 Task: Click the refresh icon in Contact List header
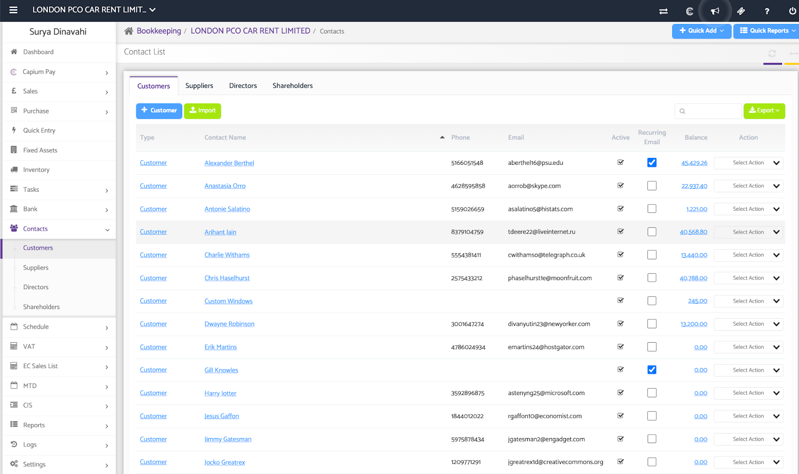click(772, 53)
